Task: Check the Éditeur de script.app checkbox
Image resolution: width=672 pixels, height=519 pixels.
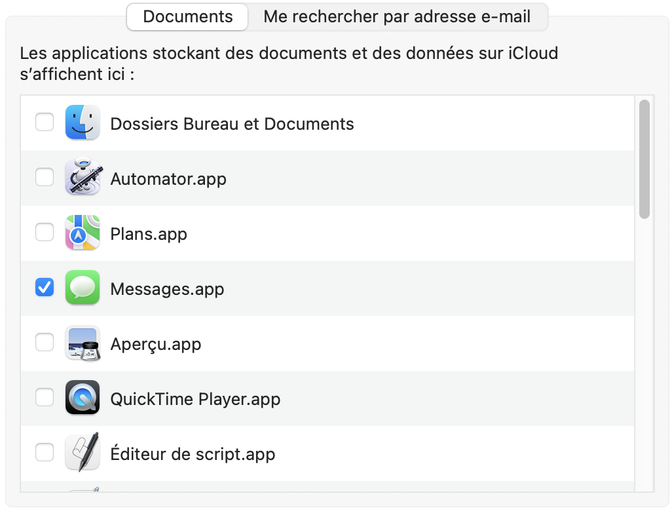Action: click(x=45, y=452)
